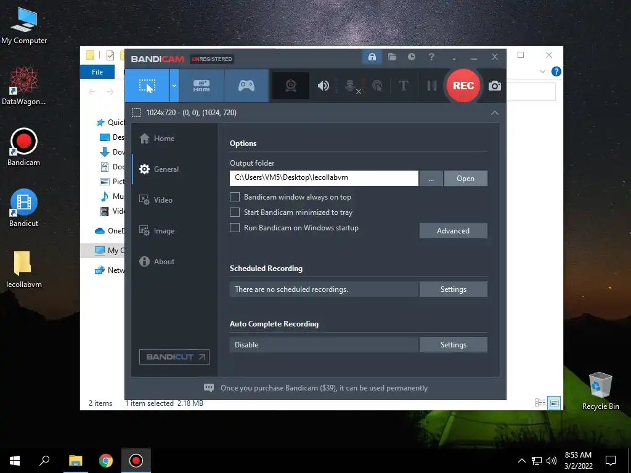Select Downloads in Explorer sidebar
Screen dimensions: 631x473
pyautogui.click(x=112, y=152)
